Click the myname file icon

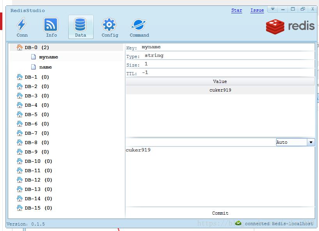34,57
